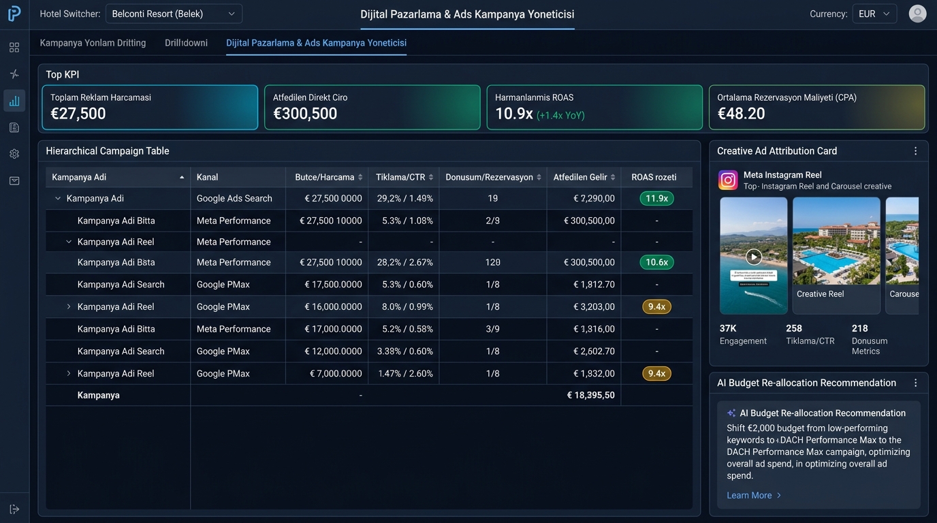937x523 pixels.
Task: Click the Learn More link
Action: (x=754, y=496)
